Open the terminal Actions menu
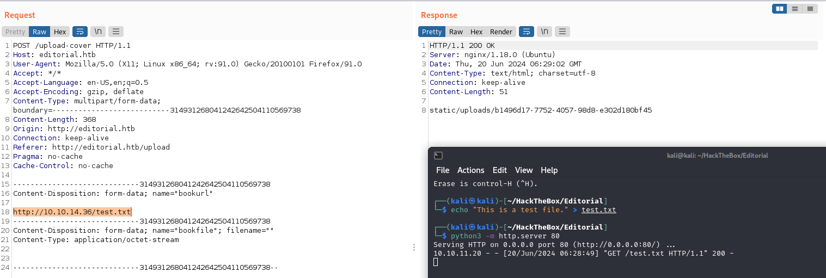Image resolution: width=826 pixels, height=278 pixels. 470,170
